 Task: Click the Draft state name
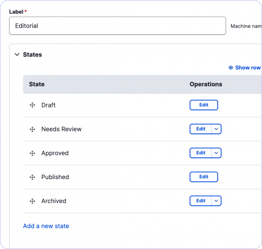click(48, 105)
